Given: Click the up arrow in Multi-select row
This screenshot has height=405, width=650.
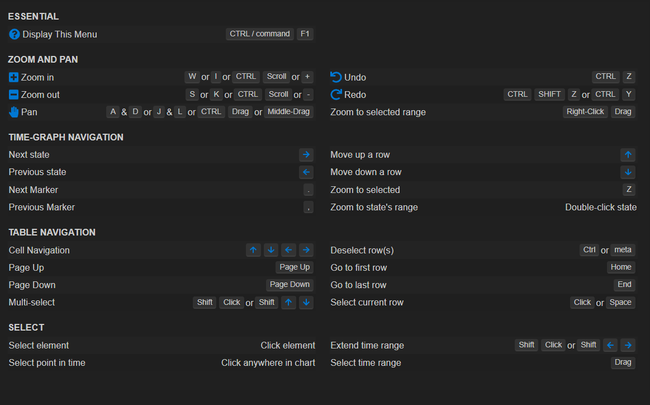Looking at the screenshot, I should pyautogui.click(x=288, y=302).
